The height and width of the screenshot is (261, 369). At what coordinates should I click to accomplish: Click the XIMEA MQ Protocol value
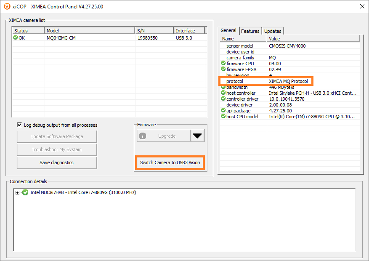(288, 81)
